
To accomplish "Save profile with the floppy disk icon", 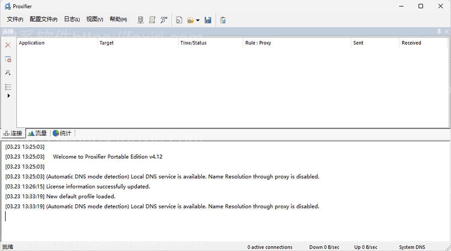I will [208, 20].
